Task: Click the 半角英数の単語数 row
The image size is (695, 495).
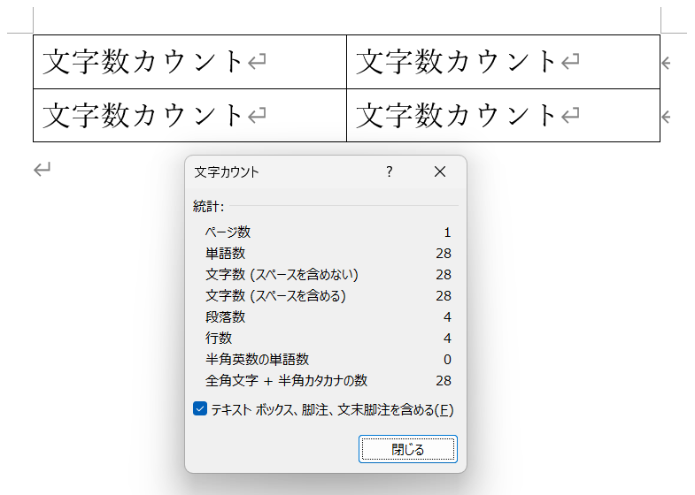Action: pos(257,360)
